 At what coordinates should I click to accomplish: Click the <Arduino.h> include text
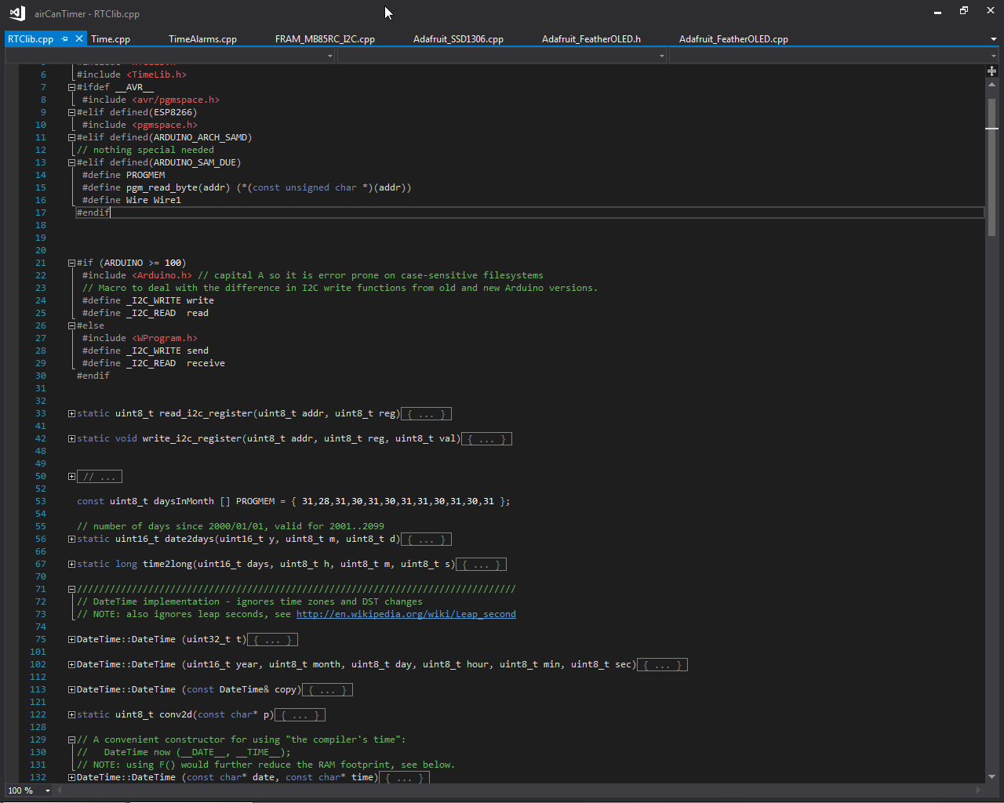pos(162,275)
